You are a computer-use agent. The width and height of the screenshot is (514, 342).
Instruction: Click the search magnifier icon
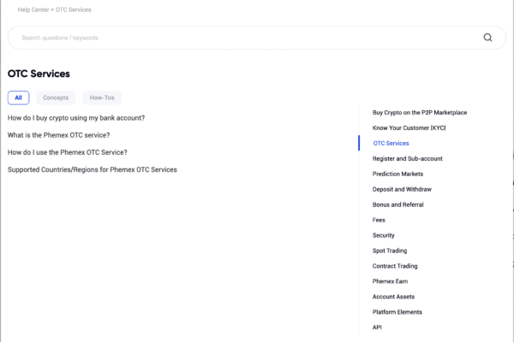coord(487,38)
